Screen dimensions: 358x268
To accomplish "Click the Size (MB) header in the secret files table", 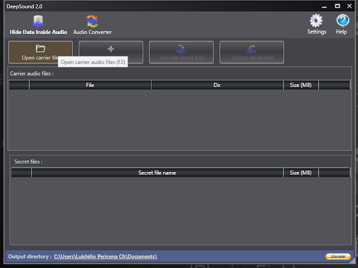I will (301, 172).
